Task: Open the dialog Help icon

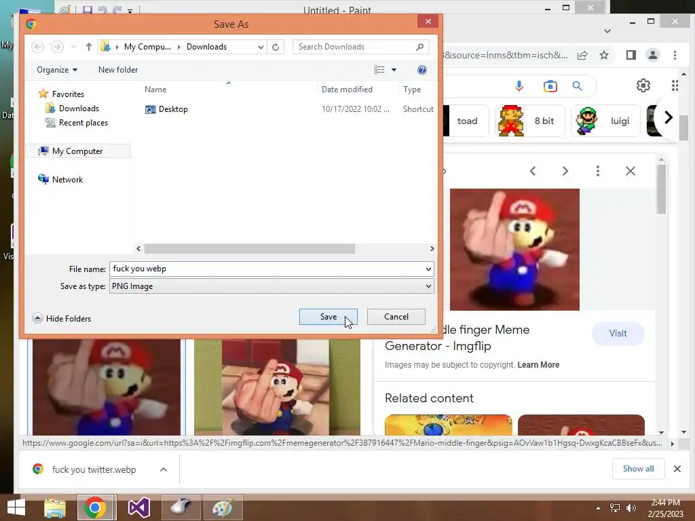Action: (x=422, y=70)
